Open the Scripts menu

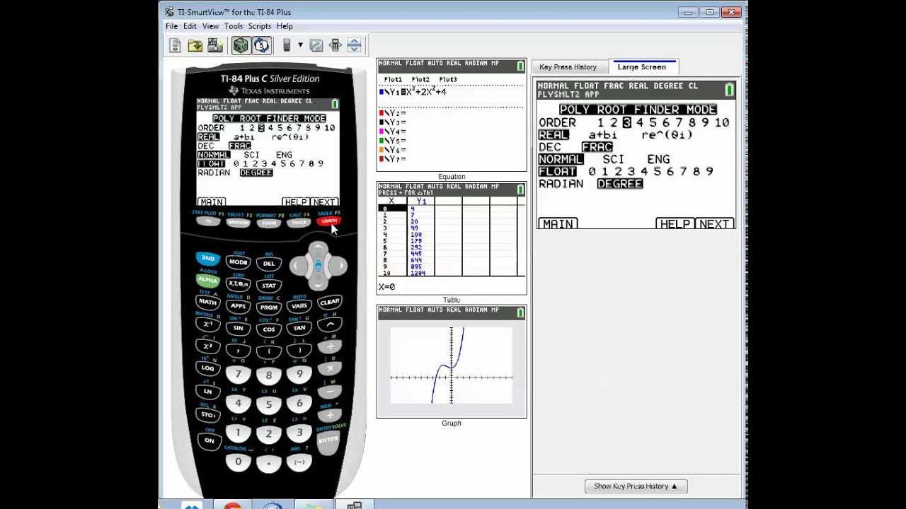point(260,26)
